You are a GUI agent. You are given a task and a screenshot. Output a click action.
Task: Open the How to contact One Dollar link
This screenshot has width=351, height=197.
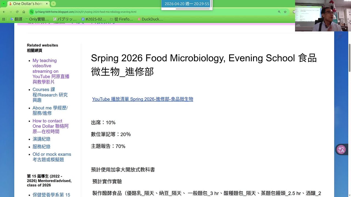pos(50,126)
